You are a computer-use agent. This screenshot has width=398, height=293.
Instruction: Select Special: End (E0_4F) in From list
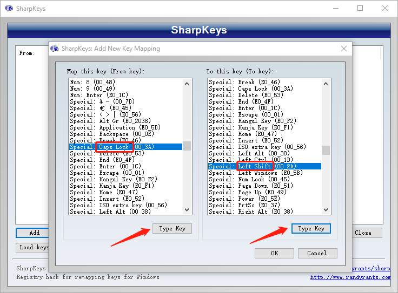click(125, 160)
